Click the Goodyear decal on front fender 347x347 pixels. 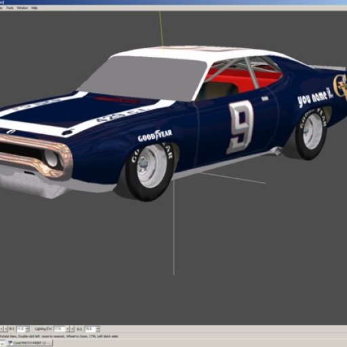click(x=155, y=136)
